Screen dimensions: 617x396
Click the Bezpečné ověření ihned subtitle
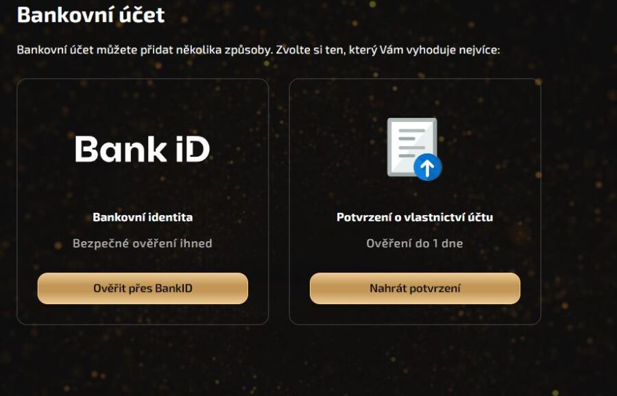tap(144, 242)
